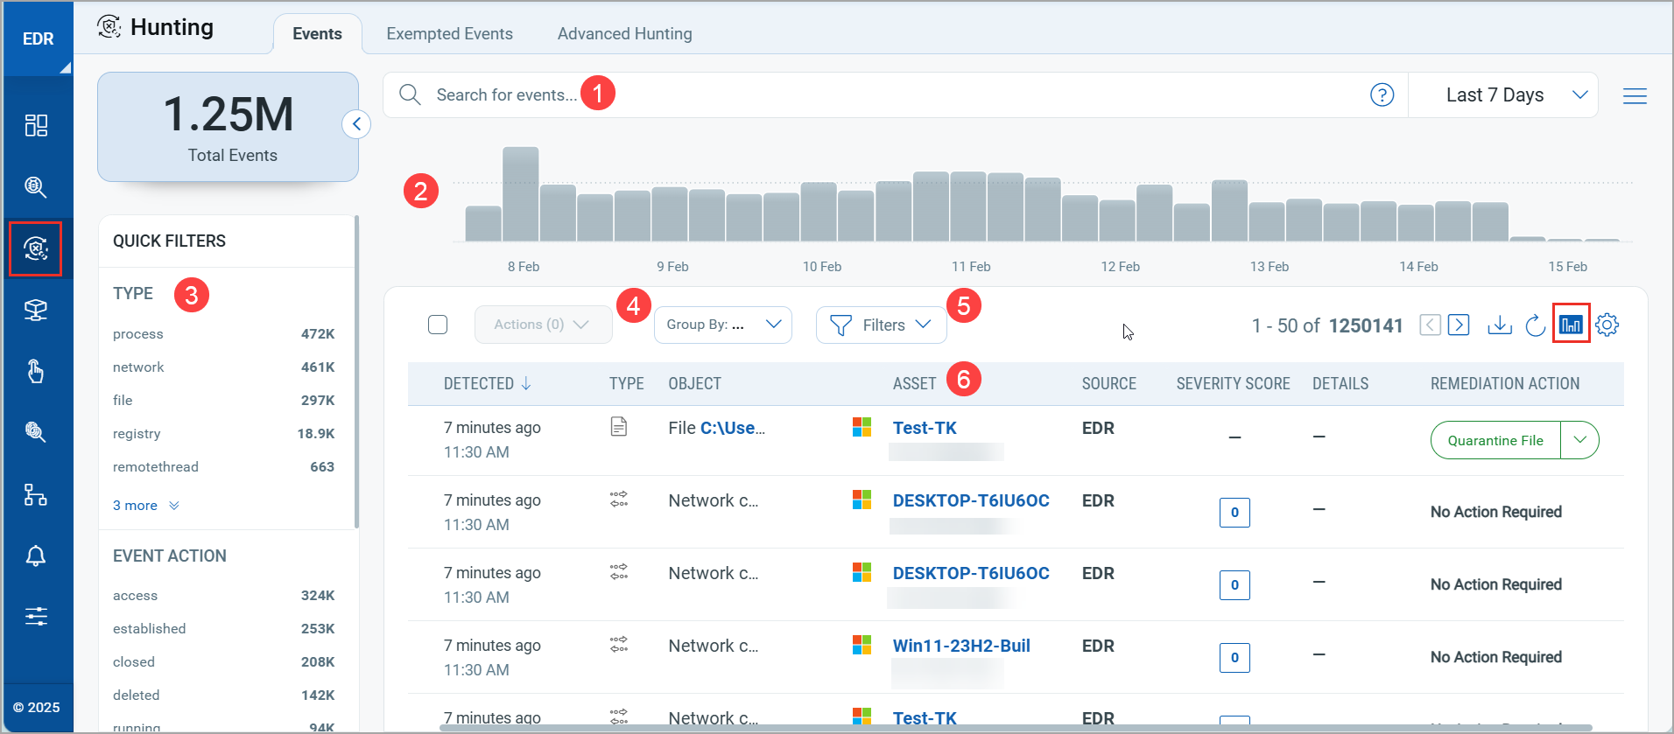Click the SEVERITY SCORE column header
This screenshot has width=1674, height=734.
[1233, 383]
